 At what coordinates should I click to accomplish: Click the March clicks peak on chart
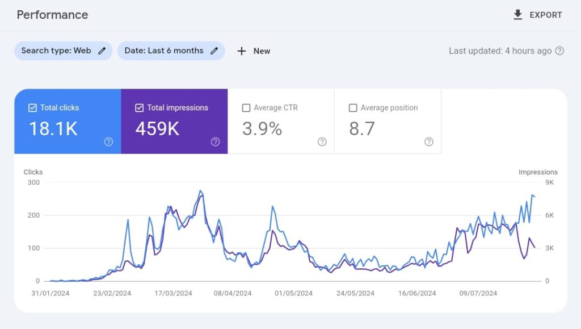click(200, 191)
